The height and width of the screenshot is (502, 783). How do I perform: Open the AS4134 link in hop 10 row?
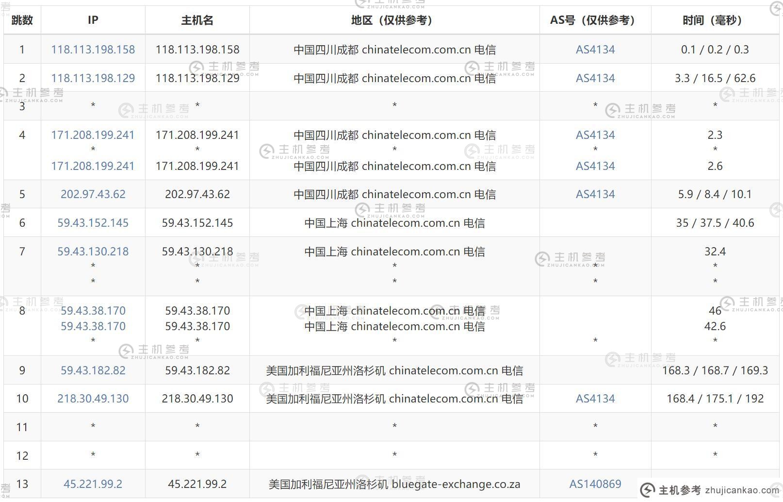[x=595, y=399]
